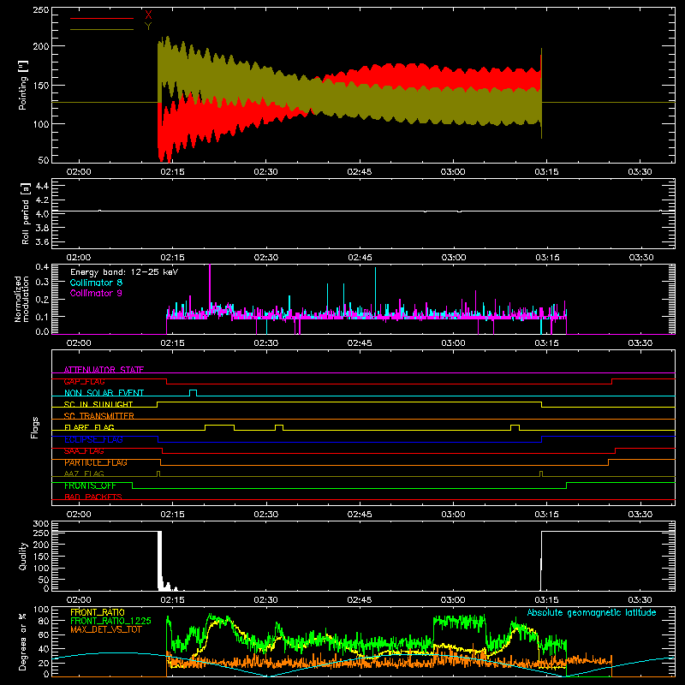Click '02:15' under the Pointing plot
The image size is (685, 685).
coord(172,172)
